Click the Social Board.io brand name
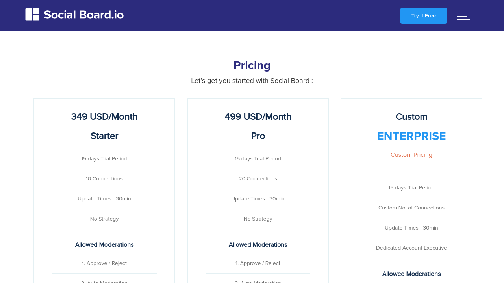This screenshot has height=283, width=504. 83,15
